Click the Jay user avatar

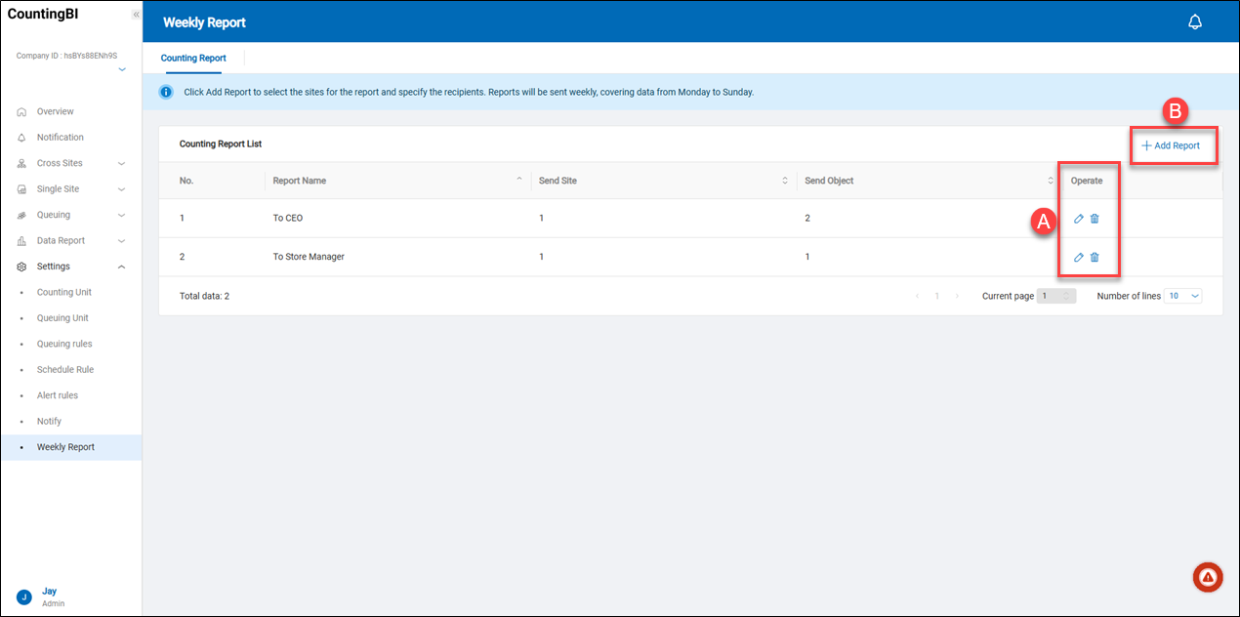point(24,596)
